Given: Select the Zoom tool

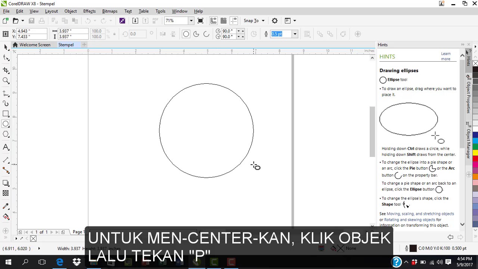Looking at the screenshot, I should 6,80.
